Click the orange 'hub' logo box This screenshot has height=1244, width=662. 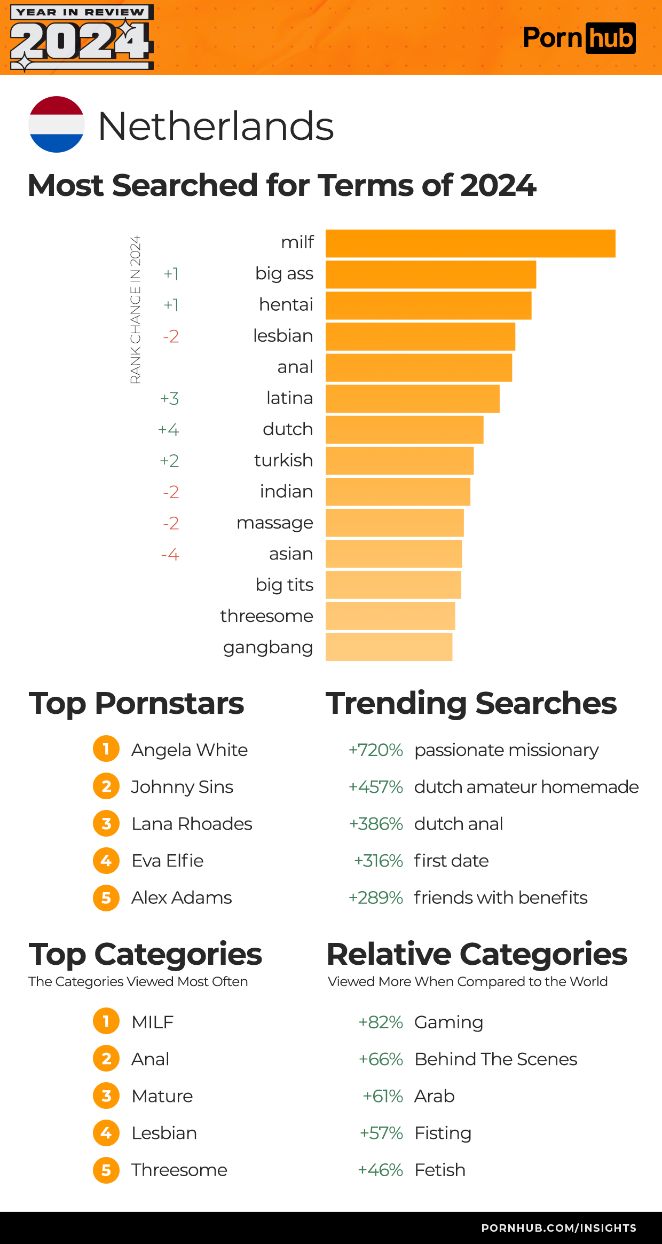[611, 38]
